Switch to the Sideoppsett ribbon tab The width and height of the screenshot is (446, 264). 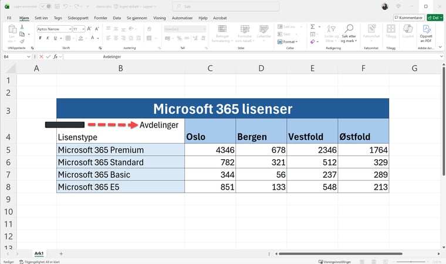78,18
